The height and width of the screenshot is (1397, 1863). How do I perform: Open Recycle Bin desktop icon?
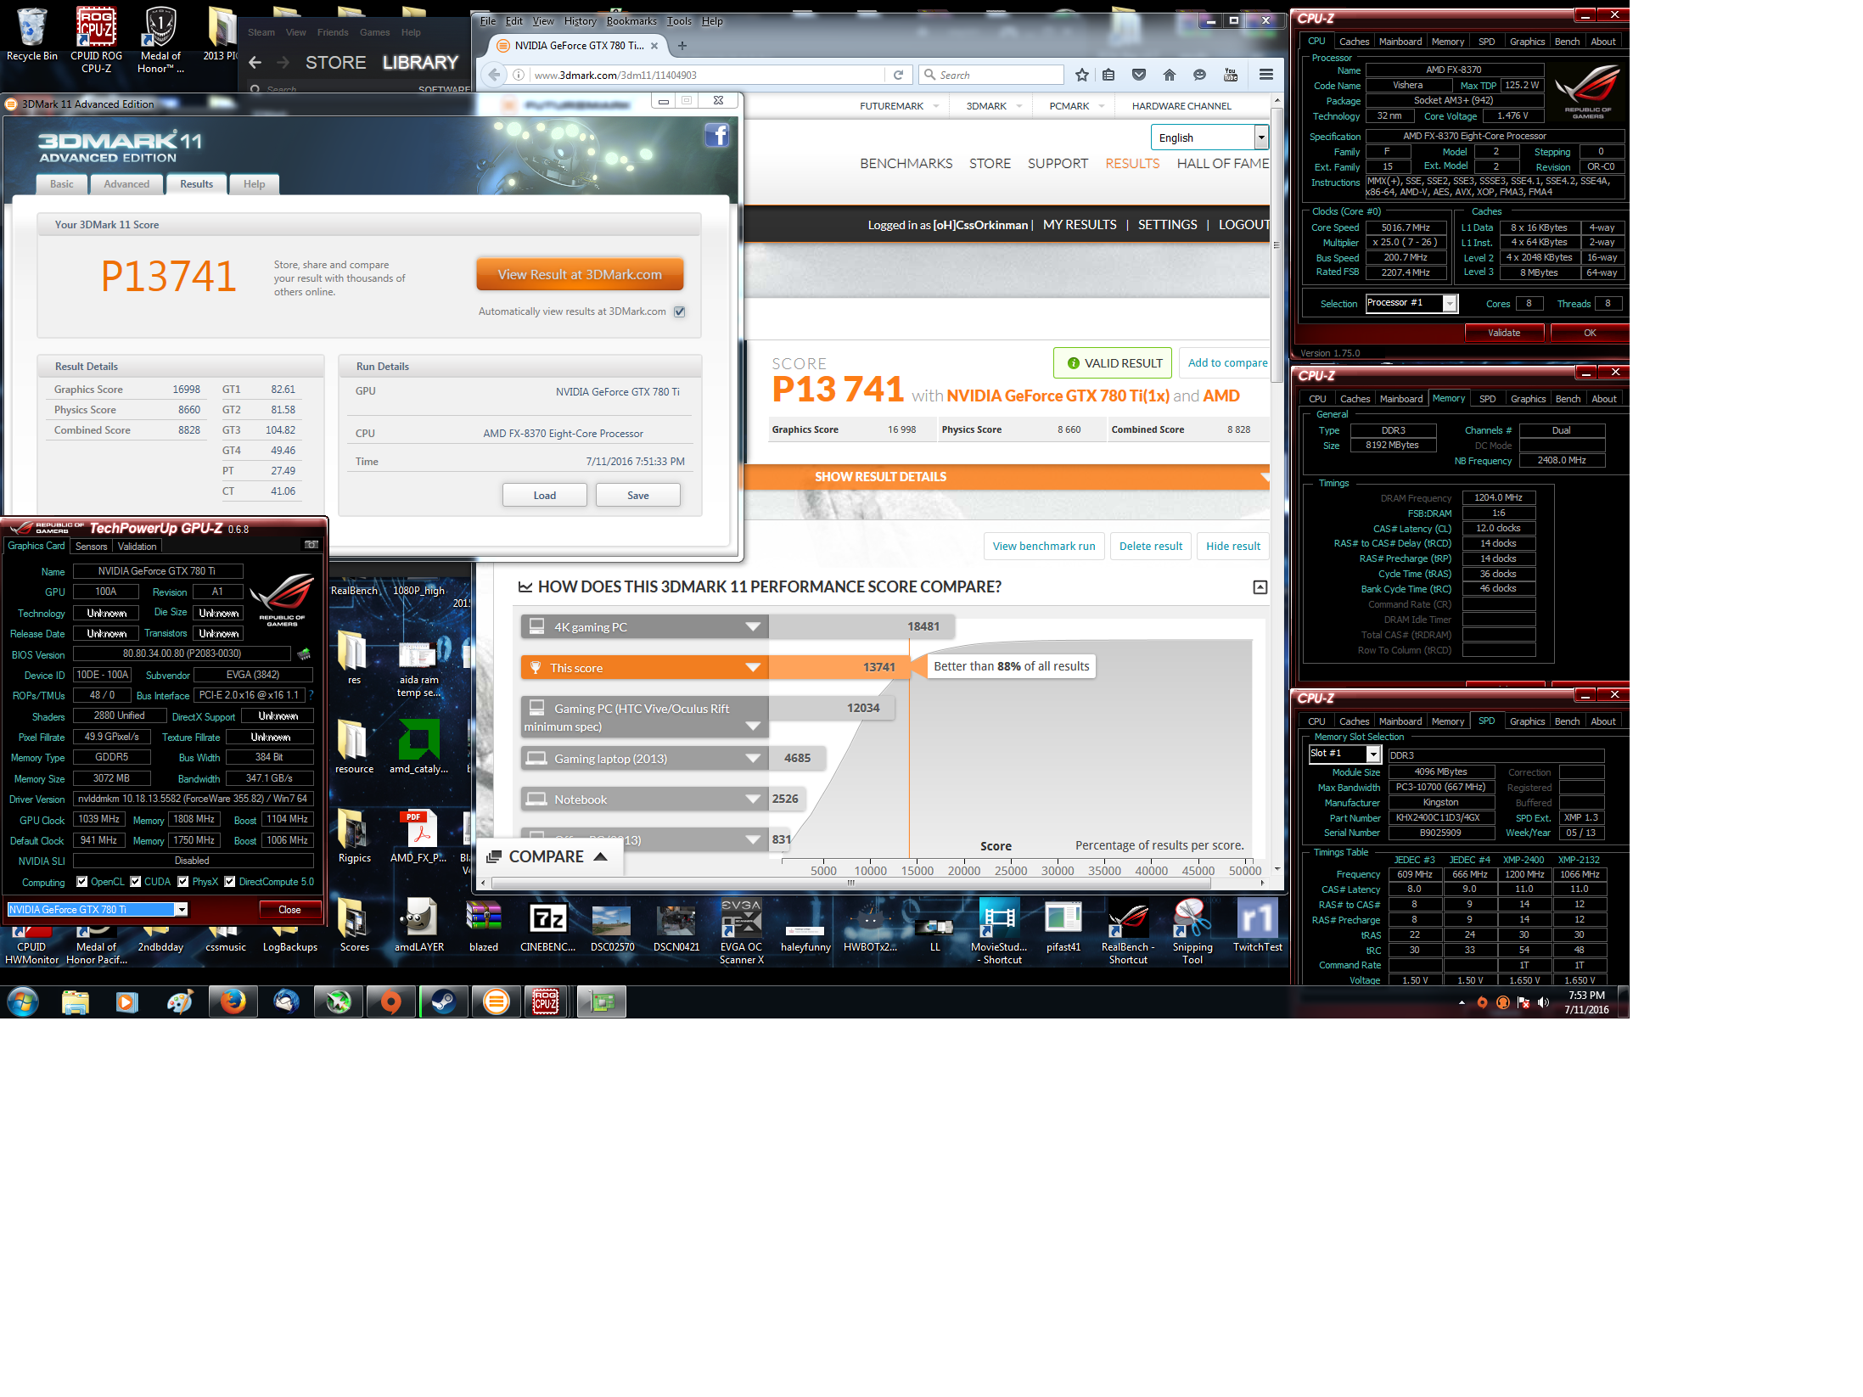(x=32, y=34)
